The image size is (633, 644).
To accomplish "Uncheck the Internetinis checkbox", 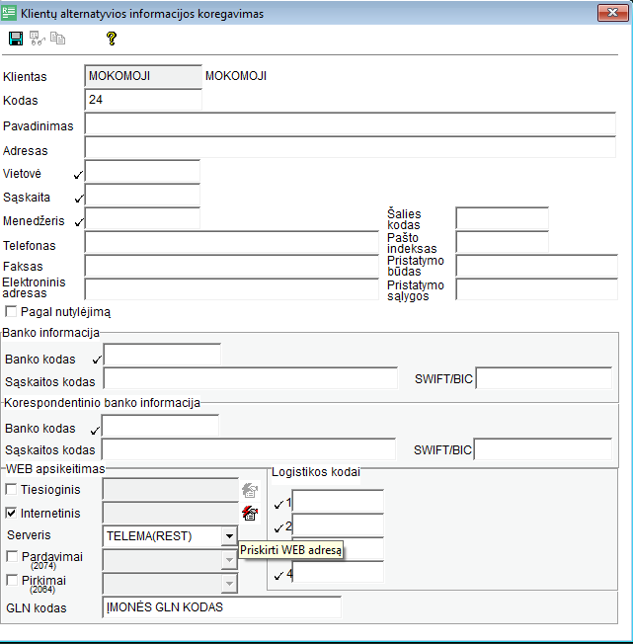I will click(x=12, y=513).
